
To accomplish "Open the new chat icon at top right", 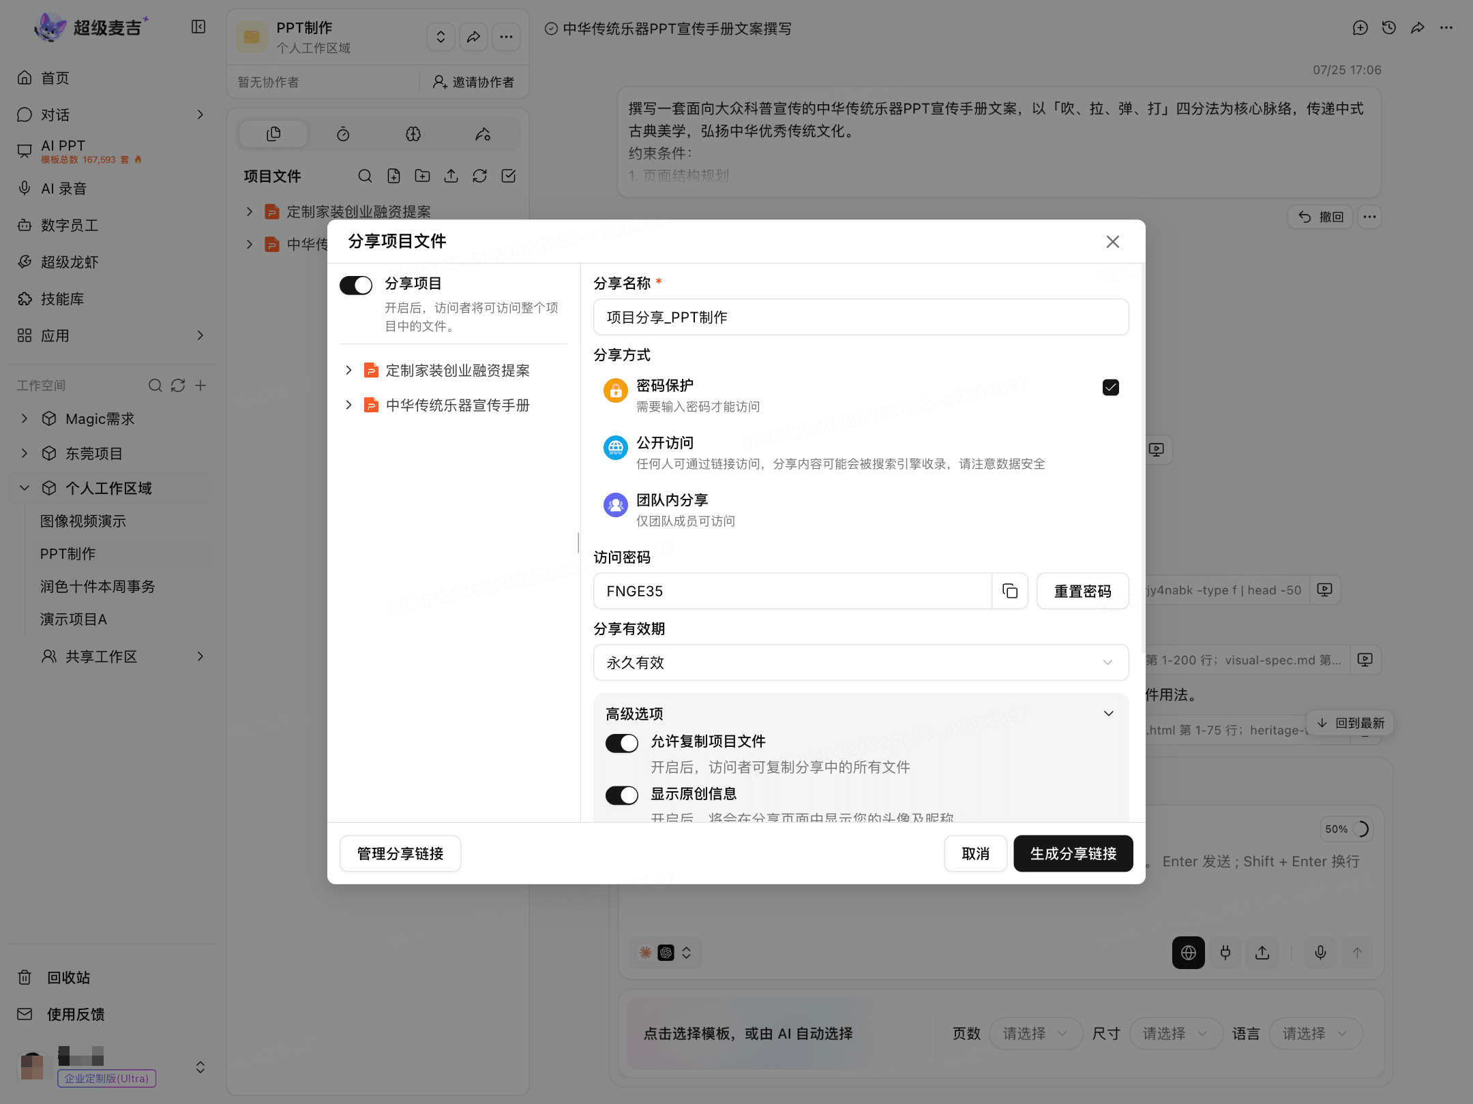I will coord(1360,28).
